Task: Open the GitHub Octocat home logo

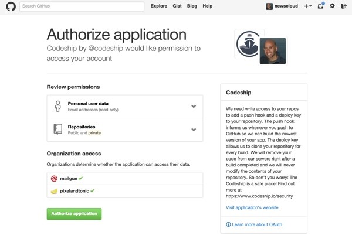Action: (11, 6)
